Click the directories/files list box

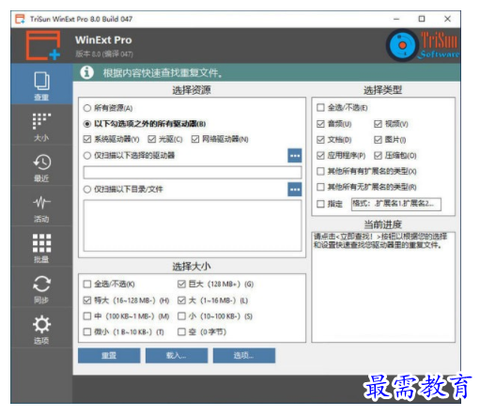[193, 225]
